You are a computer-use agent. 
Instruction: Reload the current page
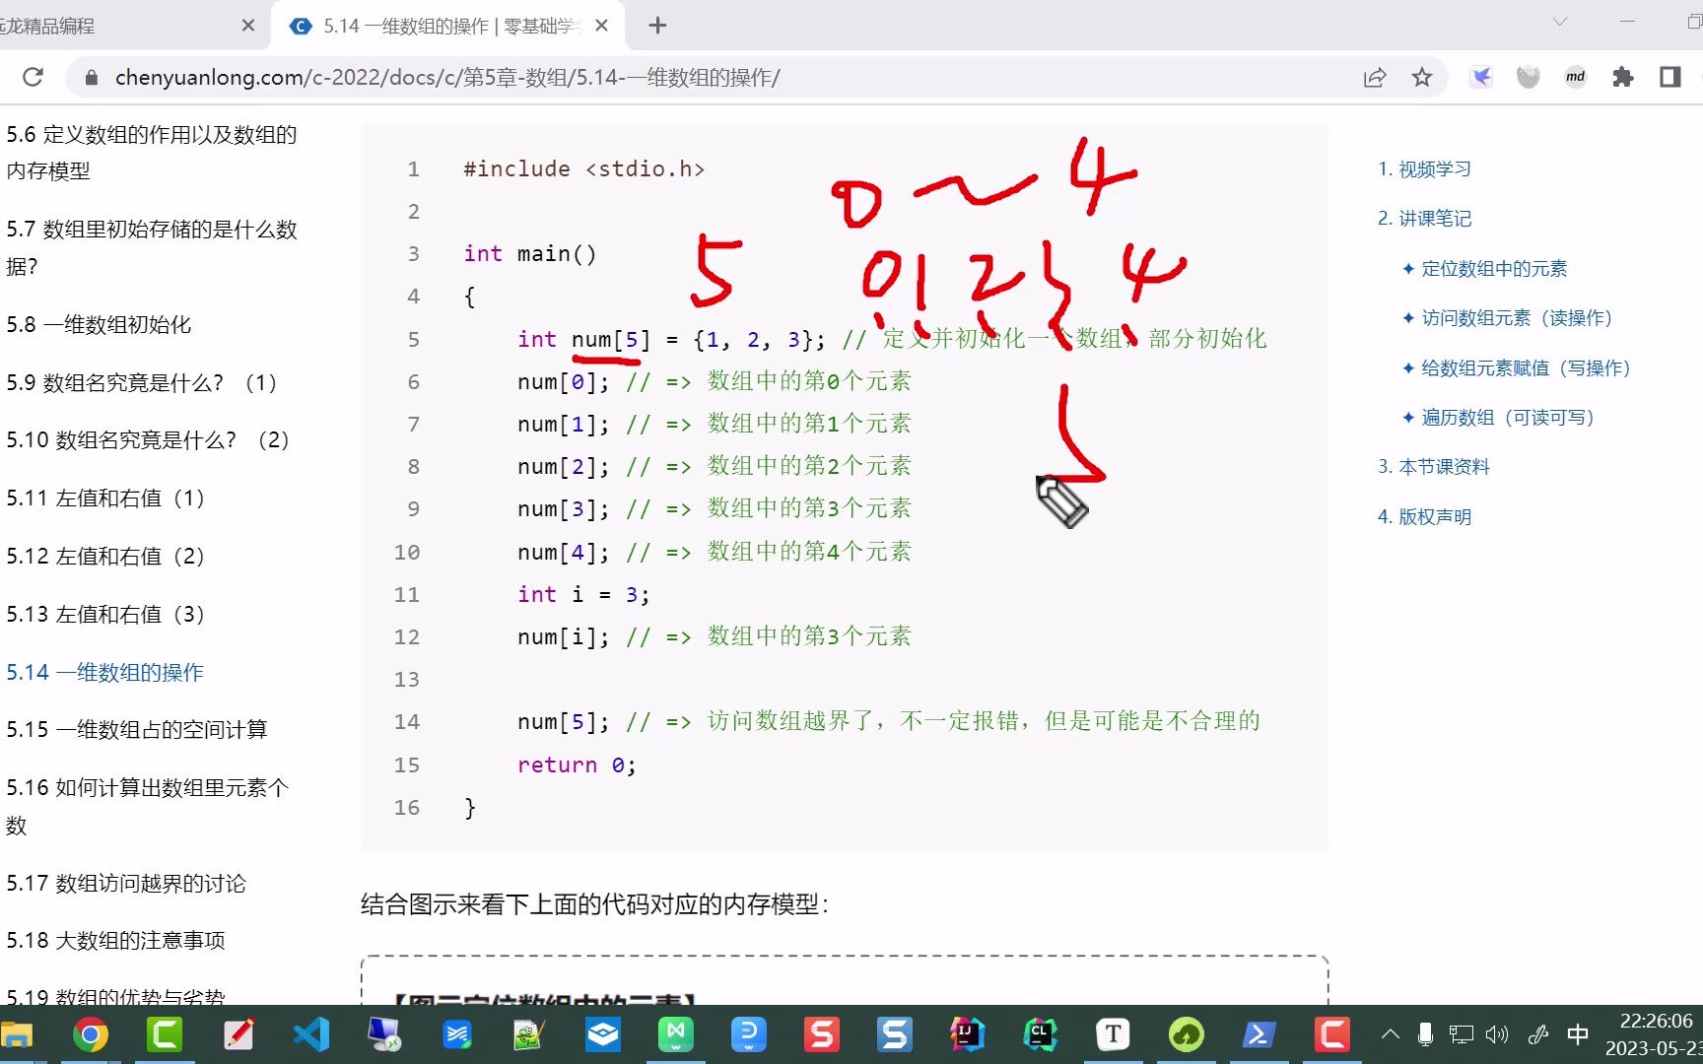click(33, 77)
